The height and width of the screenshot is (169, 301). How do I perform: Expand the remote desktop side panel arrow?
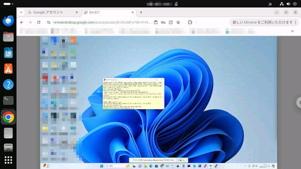pos(299,102)
